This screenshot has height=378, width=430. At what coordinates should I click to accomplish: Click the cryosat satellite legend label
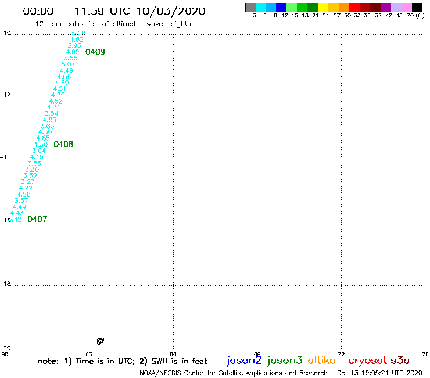point(367,361)
